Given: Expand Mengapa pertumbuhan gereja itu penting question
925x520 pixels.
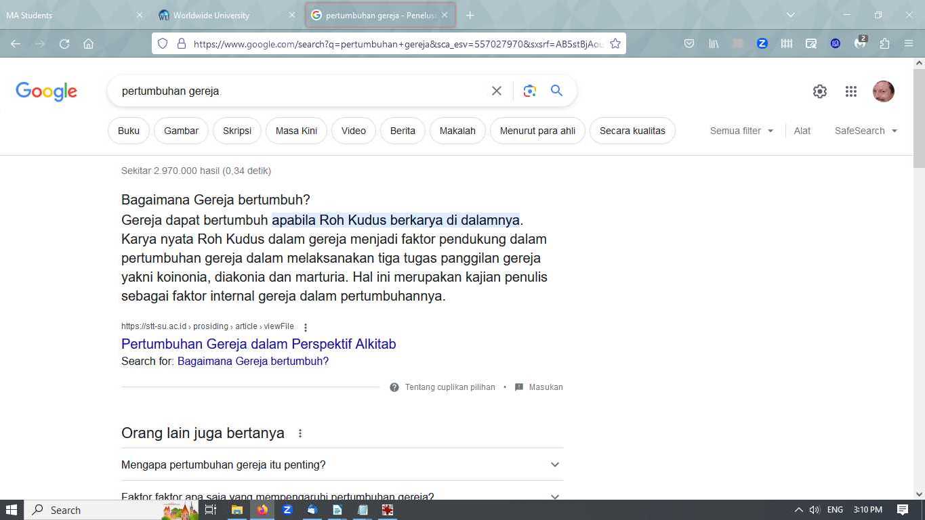Looking at the screenshot, I should (342, 464).
